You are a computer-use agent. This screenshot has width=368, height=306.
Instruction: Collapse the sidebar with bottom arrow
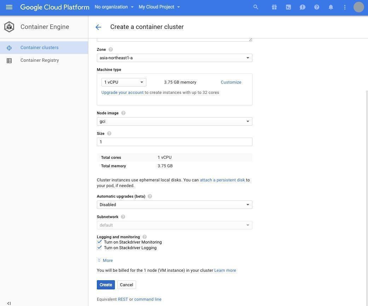9,303
